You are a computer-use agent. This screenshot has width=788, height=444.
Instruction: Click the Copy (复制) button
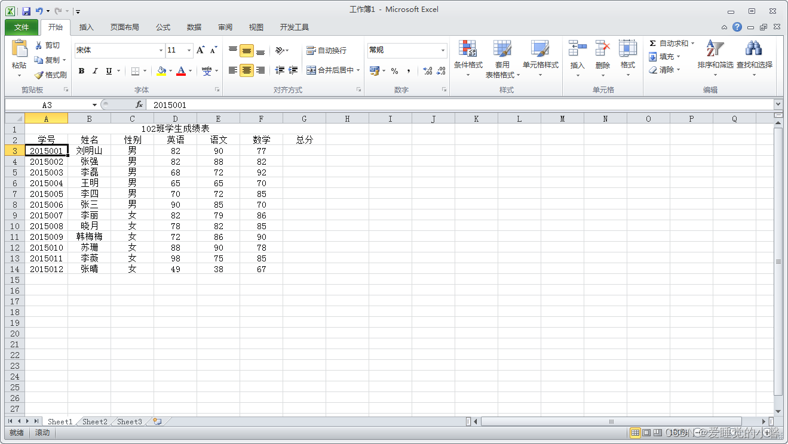pos(50,60)
